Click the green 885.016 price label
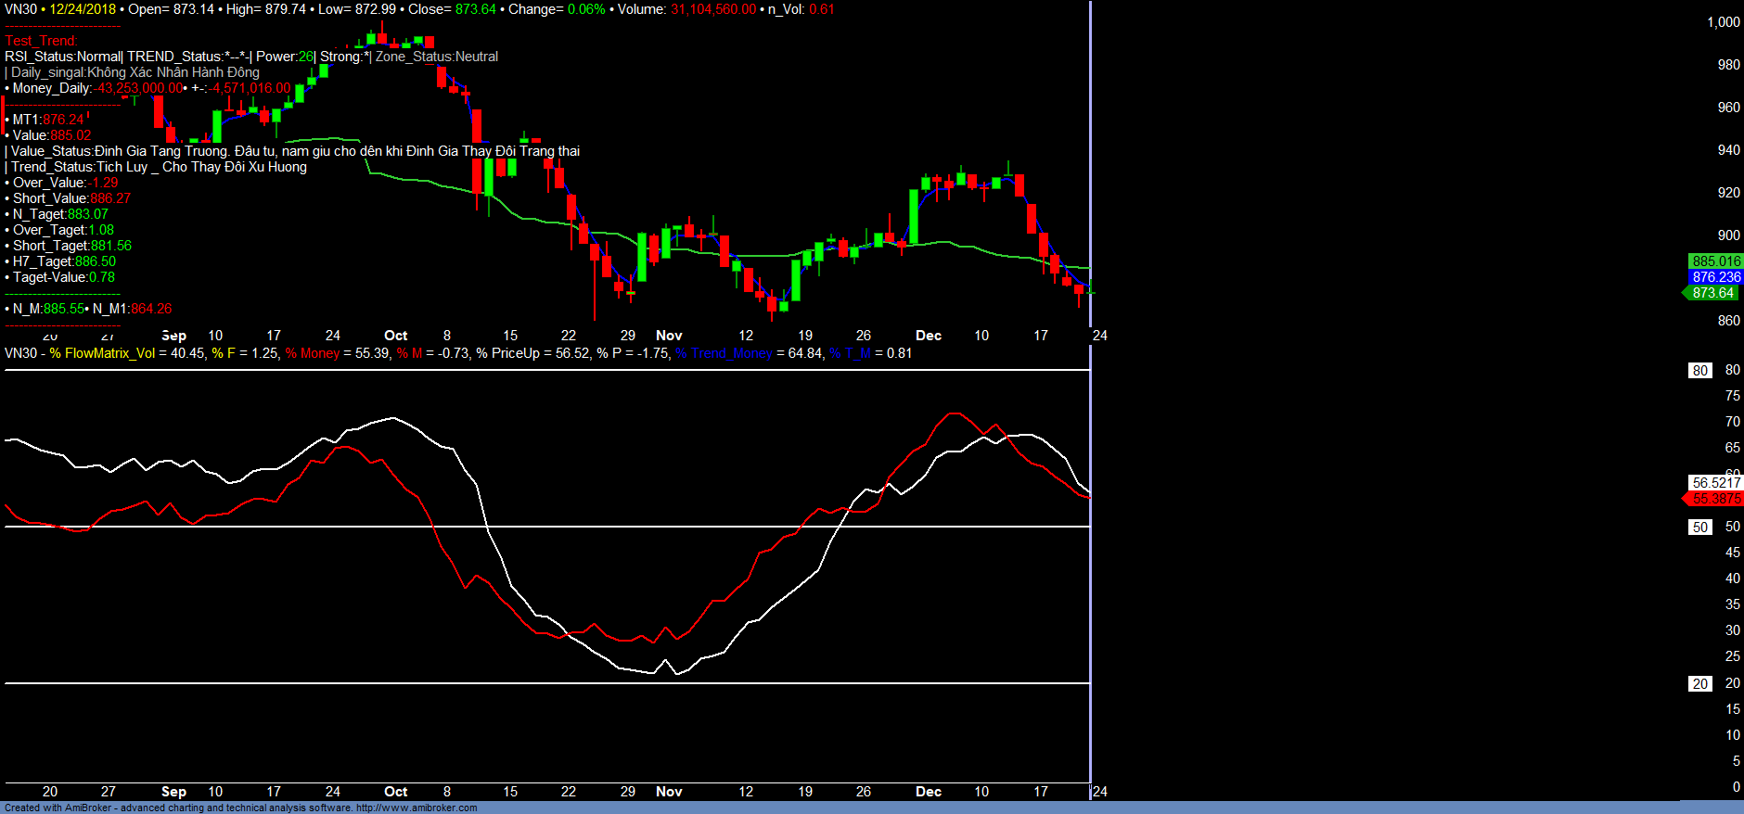The image size is (1744, 814). 1715,261
